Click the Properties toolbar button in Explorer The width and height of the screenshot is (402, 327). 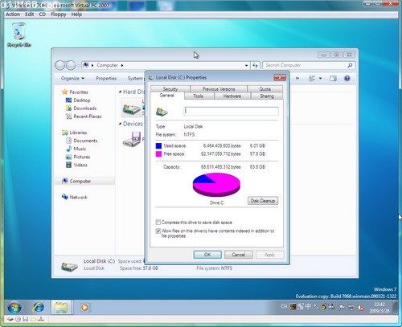106,79
